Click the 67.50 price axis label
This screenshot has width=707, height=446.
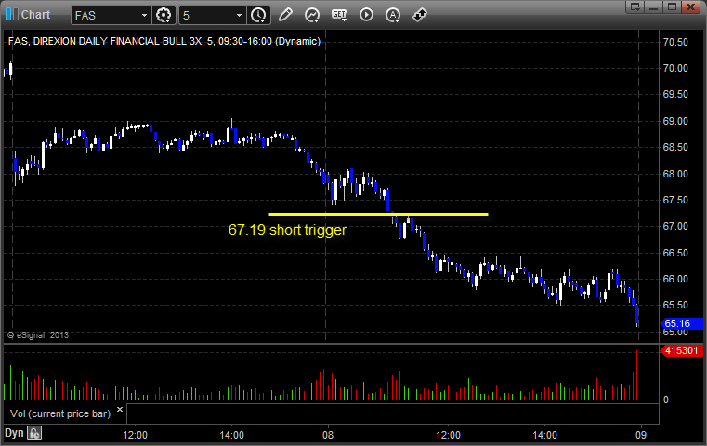click(x=675, y=200)
